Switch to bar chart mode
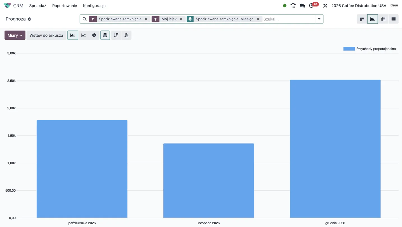The height and width of the screenshot is (227, 402). 73,35
